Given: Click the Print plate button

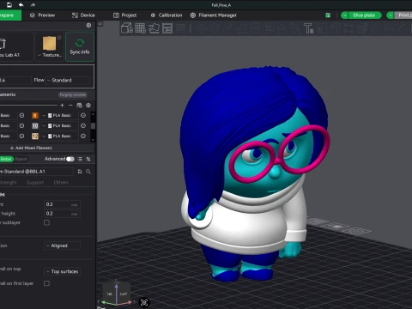Looking at the screenshot, I should [404, 15].
